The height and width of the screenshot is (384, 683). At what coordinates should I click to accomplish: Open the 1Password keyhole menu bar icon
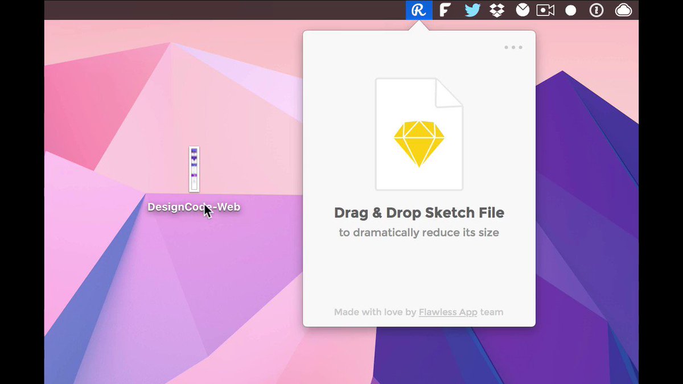(596, 10)
